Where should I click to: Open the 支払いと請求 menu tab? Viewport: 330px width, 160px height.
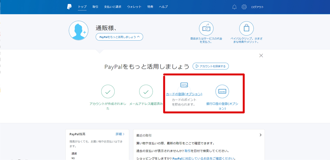pyautogui.click(x=112, y=7)
